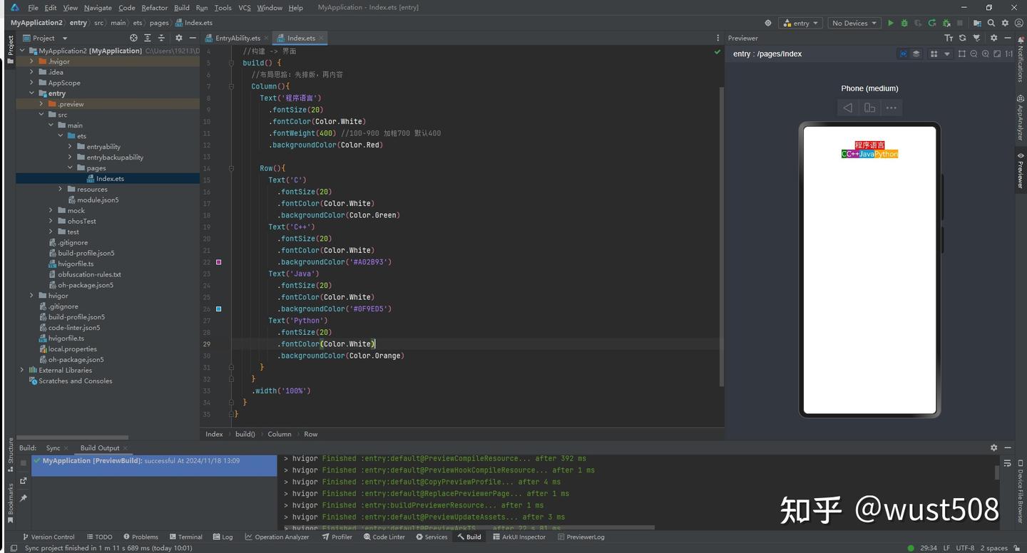The height and width of the screenshot is (553, 1027).
Task: Start debugging with the green bug icon
Action: (904, 23)
